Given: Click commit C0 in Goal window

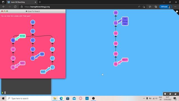Looking at the screenshot, I should [x=33, y=22].
